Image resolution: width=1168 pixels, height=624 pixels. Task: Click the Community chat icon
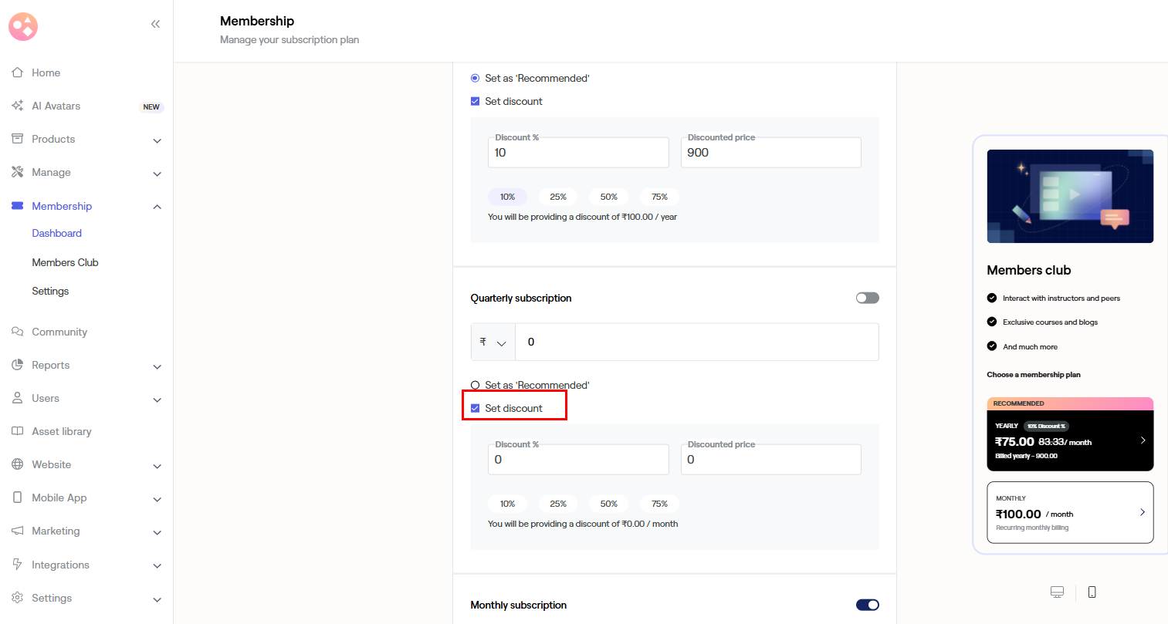pyautogui.click(x=17, y=332)
